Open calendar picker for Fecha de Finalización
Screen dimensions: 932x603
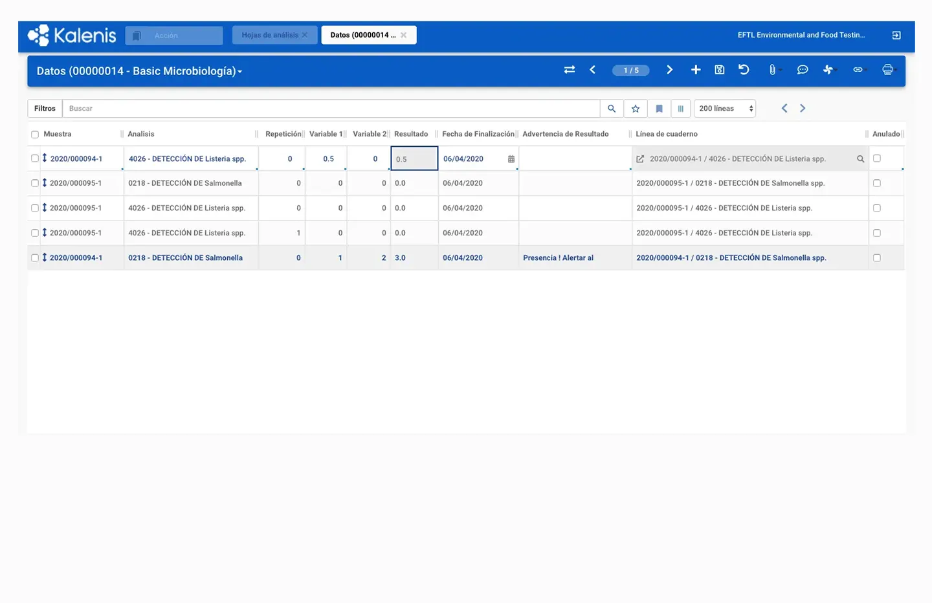point(511,159)
